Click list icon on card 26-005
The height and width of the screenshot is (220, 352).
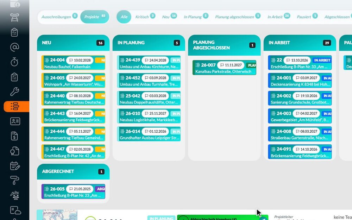(x=47, y=189)
